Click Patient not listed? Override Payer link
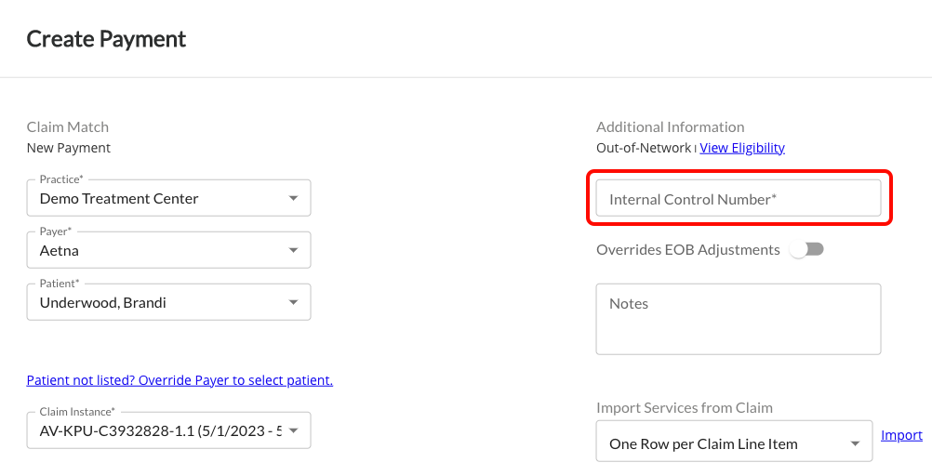 point(180,380)
